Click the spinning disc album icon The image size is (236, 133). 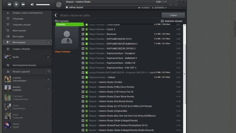point(59,4)
